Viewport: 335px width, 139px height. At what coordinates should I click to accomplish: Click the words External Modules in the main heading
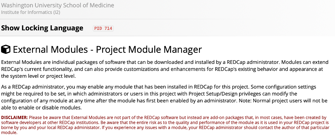click(50, 50)
